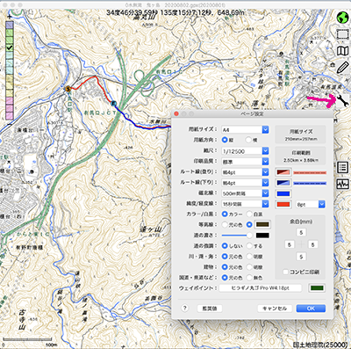
Task: Show the elevation profile graph icon
Action: coord(342,184)
